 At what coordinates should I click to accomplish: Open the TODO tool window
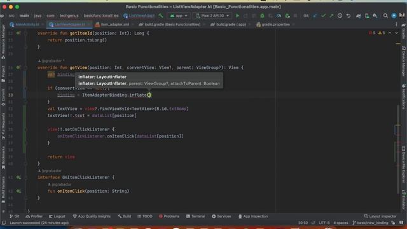click(x=145, y=216)
